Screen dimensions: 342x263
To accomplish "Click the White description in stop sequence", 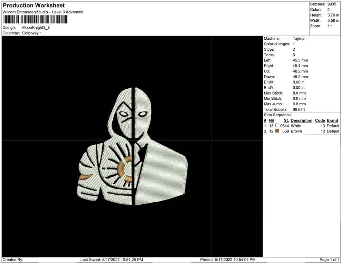I will [x=296, y=126].
